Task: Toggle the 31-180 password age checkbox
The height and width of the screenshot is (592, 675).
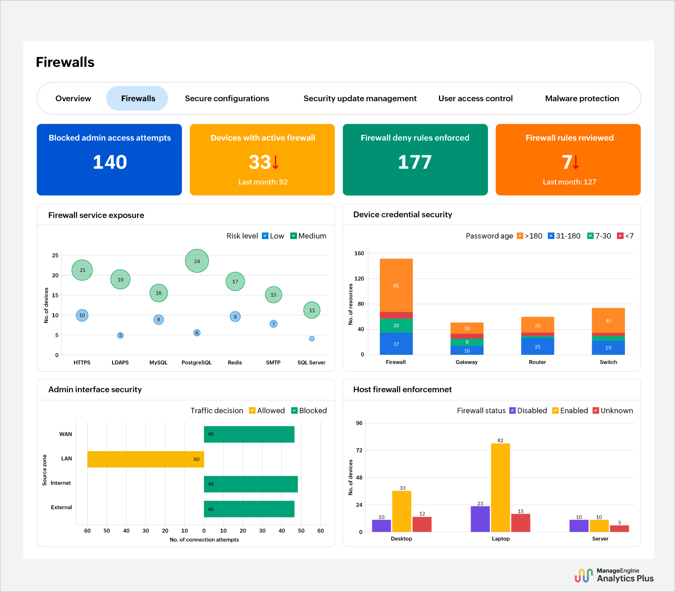Action: 551,236
